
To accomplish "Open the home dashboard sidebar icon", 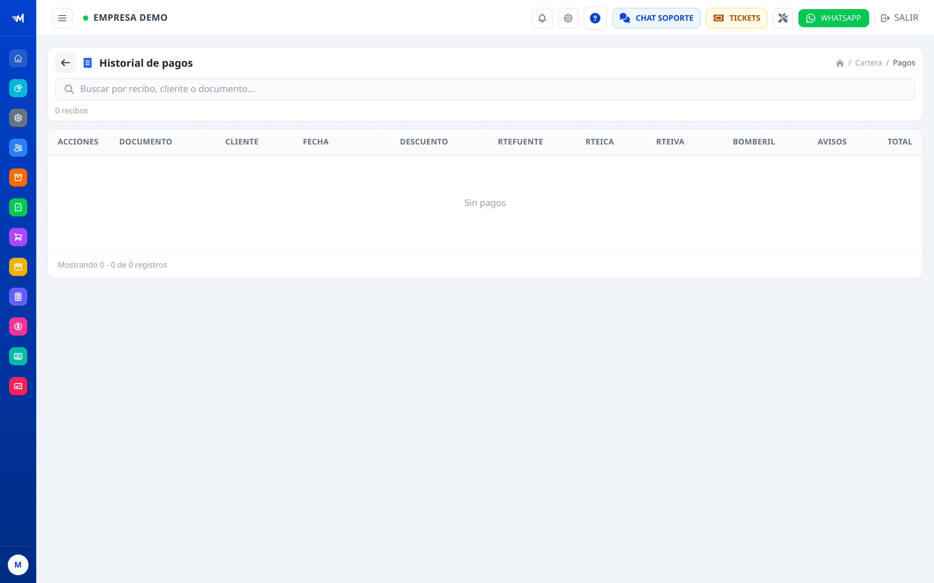I will [x=18, y=58].
